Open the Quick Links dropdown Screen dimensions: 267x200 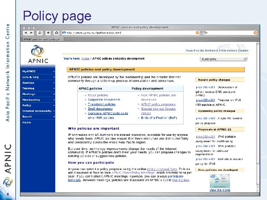tap(223, 59)
